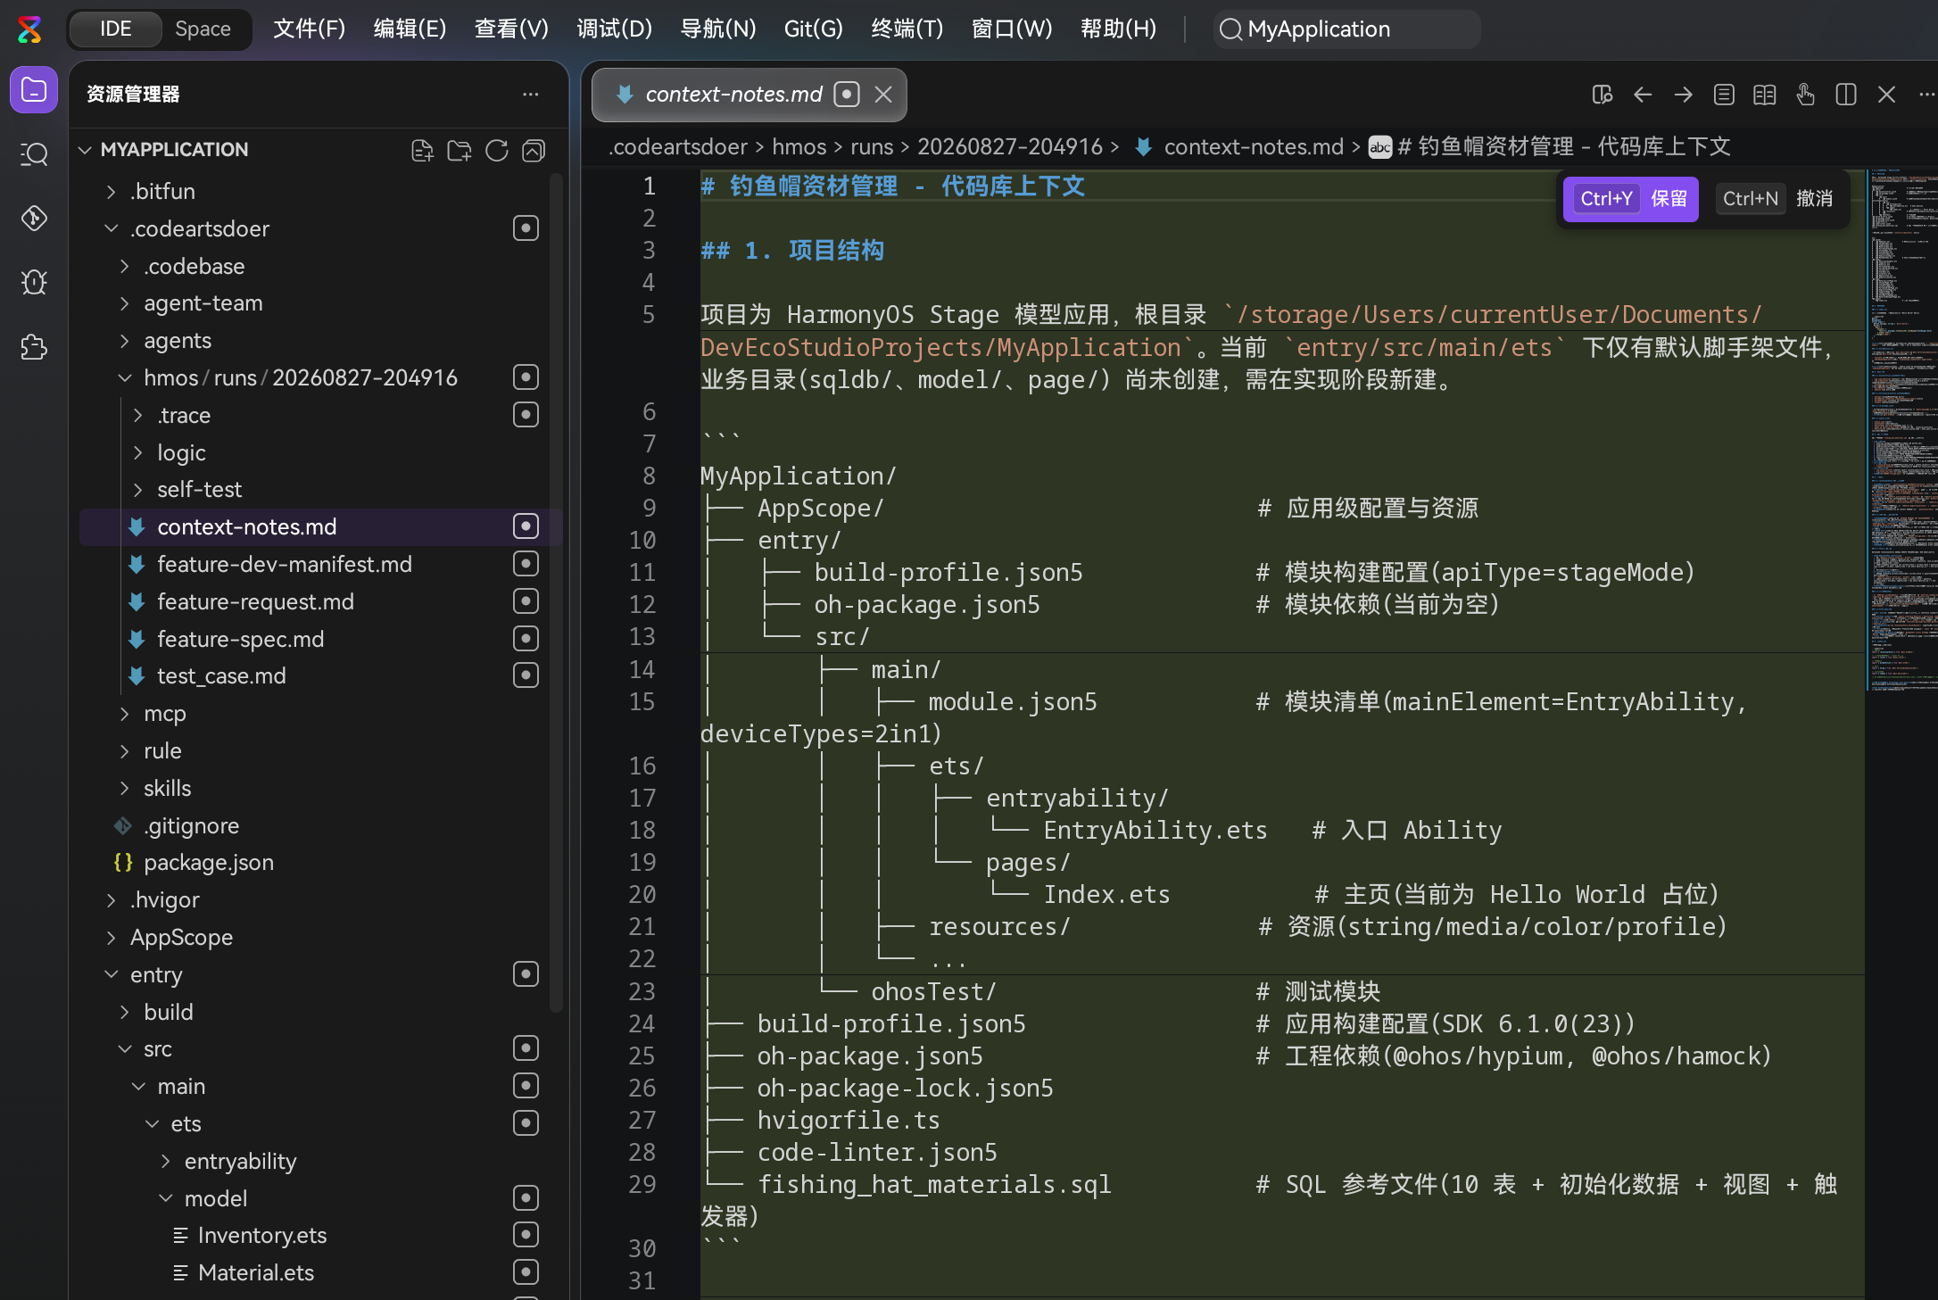This screenshot has height=1300, width=1938.
Task: Click hmos in the breadcrumb path
Action: coord(799,147)
